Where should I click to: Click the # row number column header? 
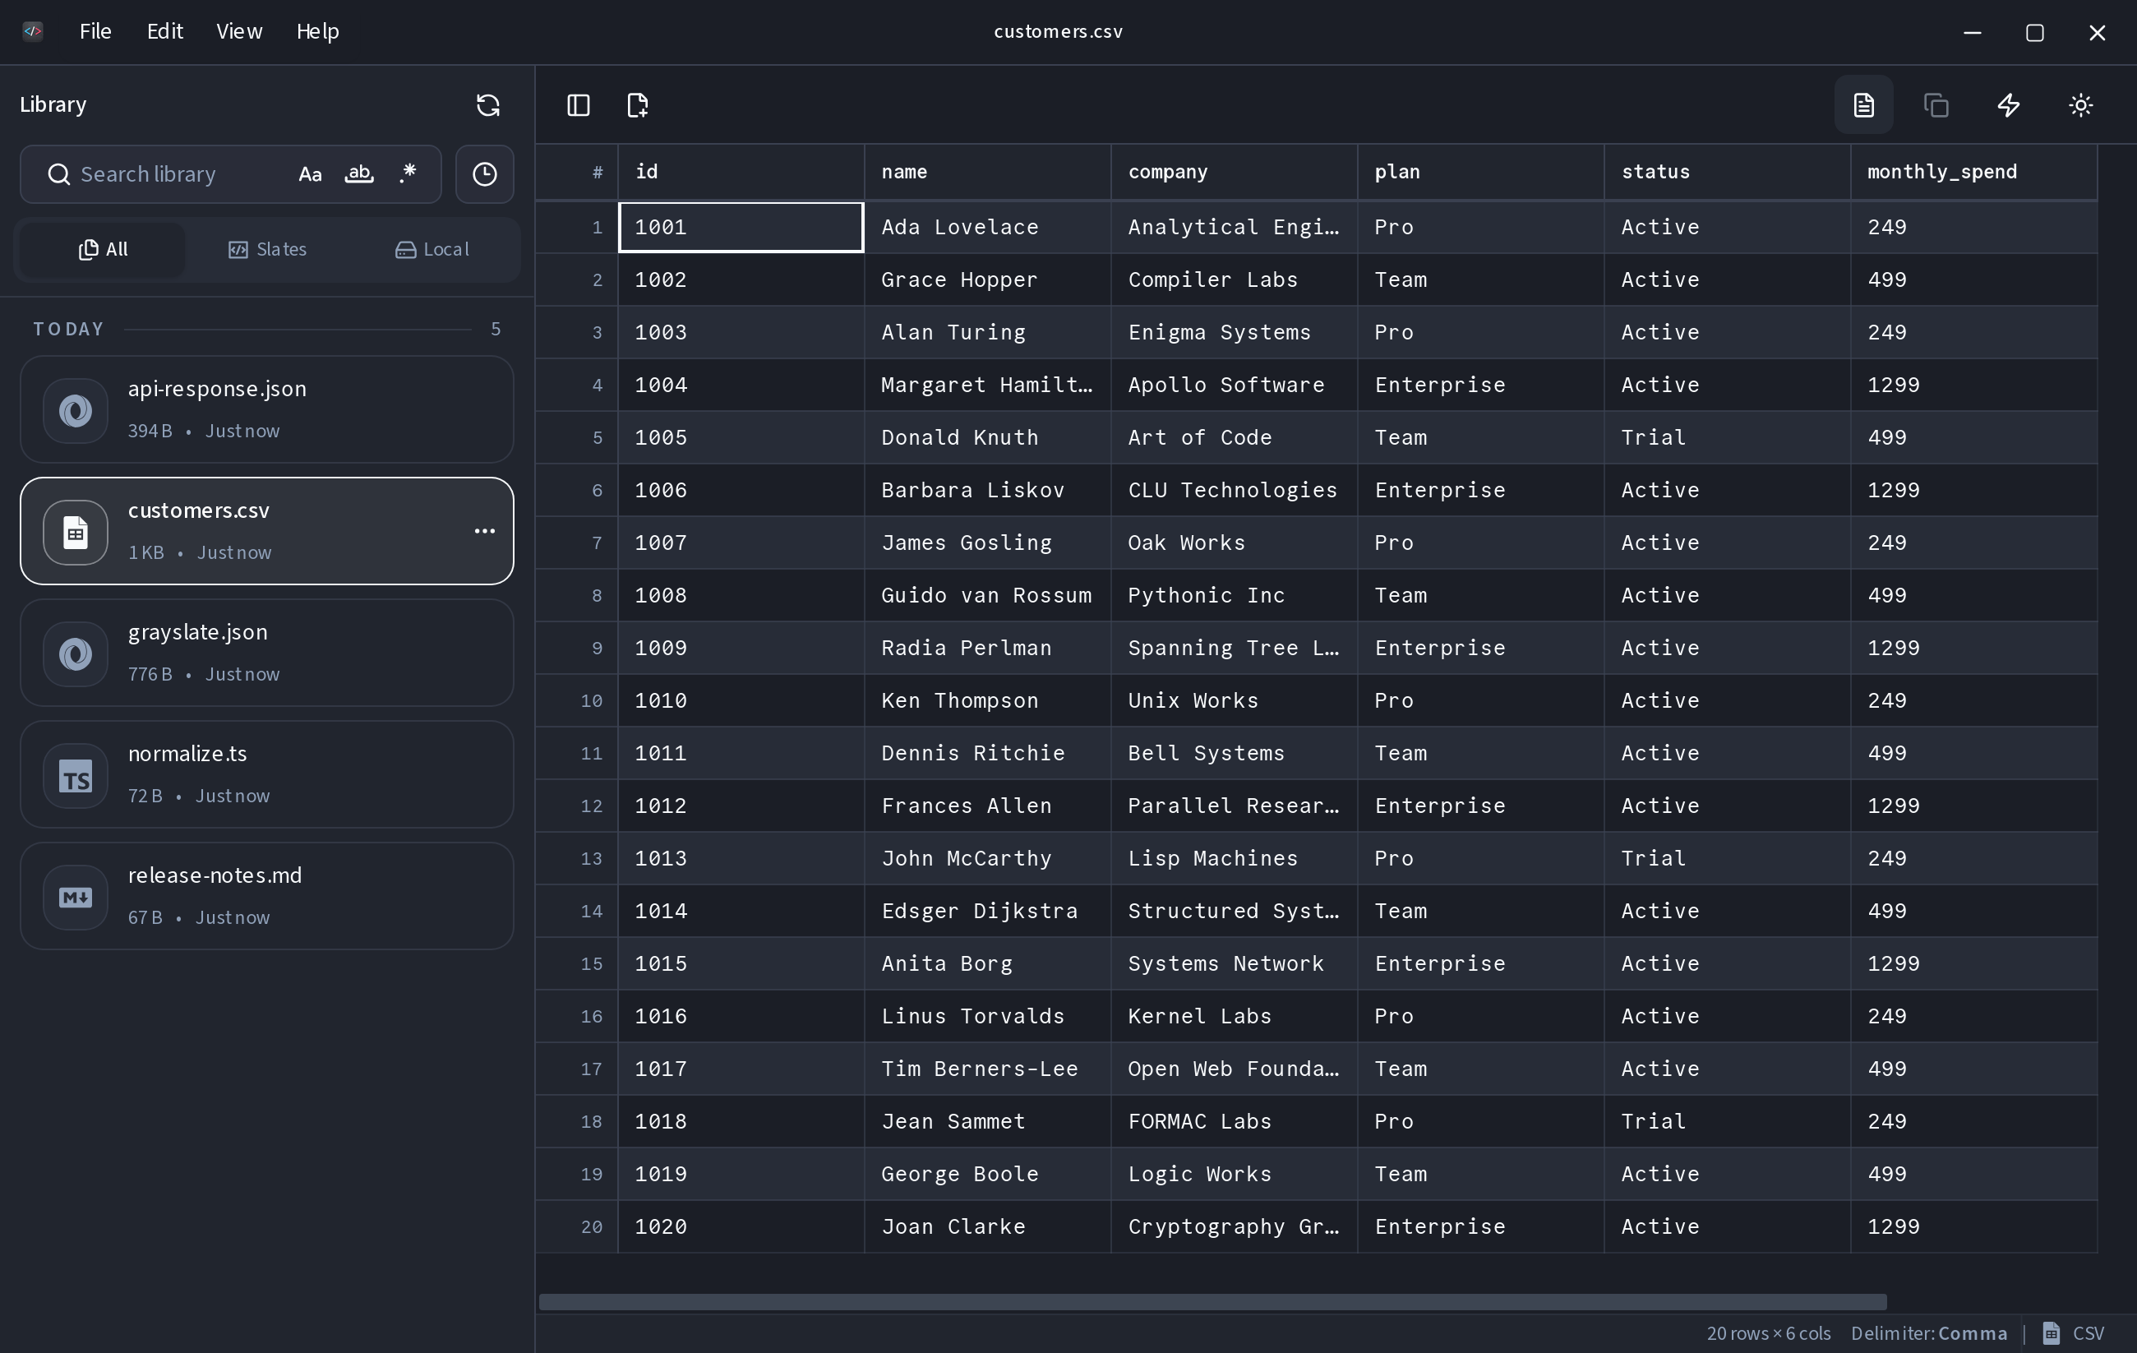coord(578,173)
